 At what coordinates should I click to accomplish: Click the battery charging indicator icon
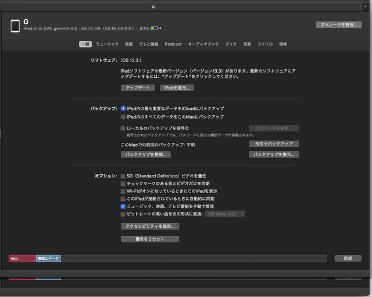tap(156, 28)
